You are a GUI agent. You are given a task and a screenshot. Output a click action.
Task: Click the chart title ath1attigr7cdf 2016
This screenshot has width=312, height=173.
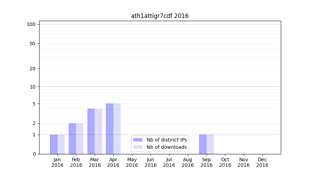click(159, 16)
